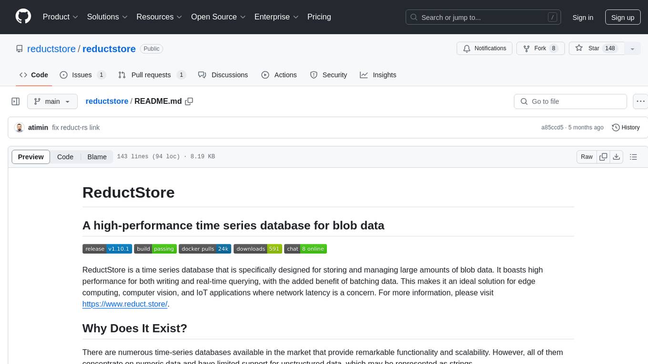Click the Sign in link
This screenshot has height=364, width=648.
tap(583, 17)
